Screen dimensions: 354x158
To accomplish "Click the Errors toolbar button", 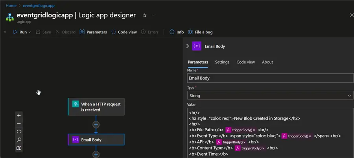I will click(x=150, y=32).
